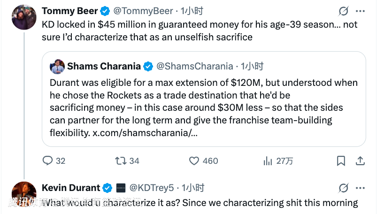Click Grok icon on Tommy Beer's tweet
The image size is (384, 214).
click(344, 11)
